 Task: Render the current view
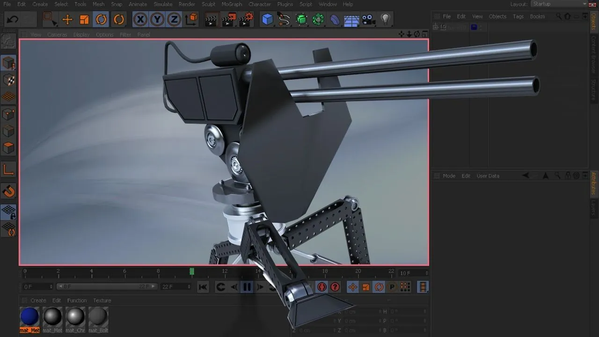(x=211, y=19)
